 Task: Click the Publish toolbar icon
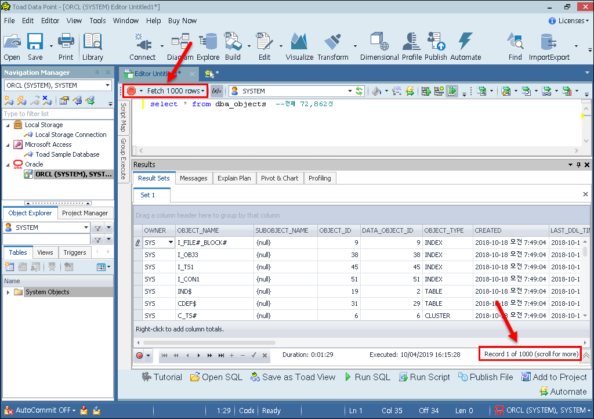[x=436, y=46]
